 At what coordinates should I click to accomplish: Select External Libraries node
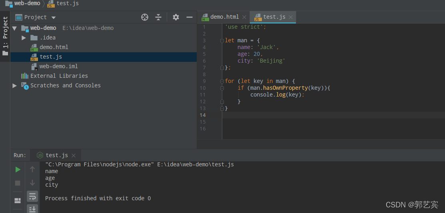tap(59, 76)
